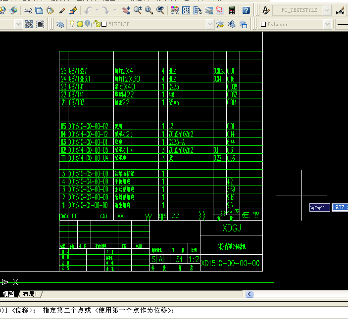Click the Layer Previous icon
Screen dimensions: 348x319
click(x=232, y=24)
